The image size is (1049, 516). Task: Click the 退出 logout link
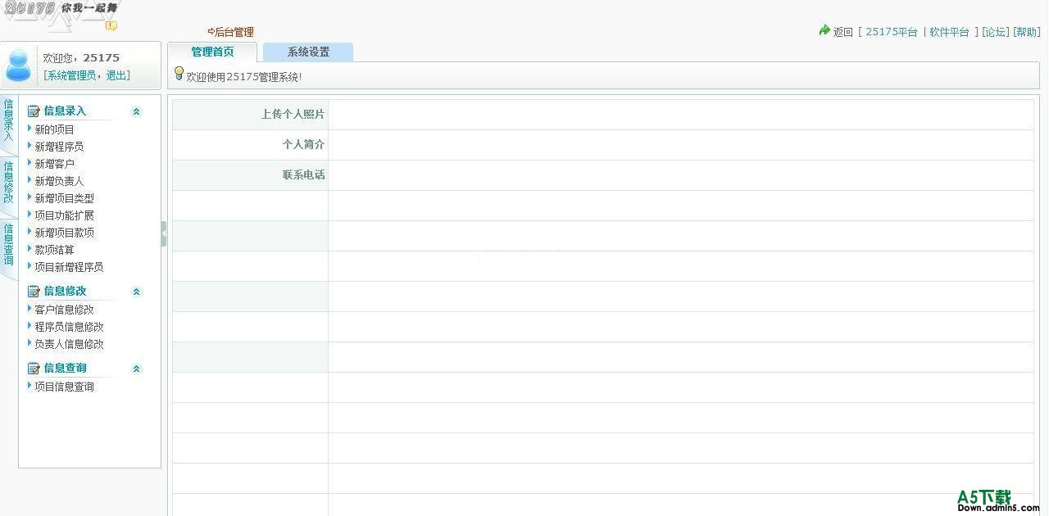coord(116,75)
